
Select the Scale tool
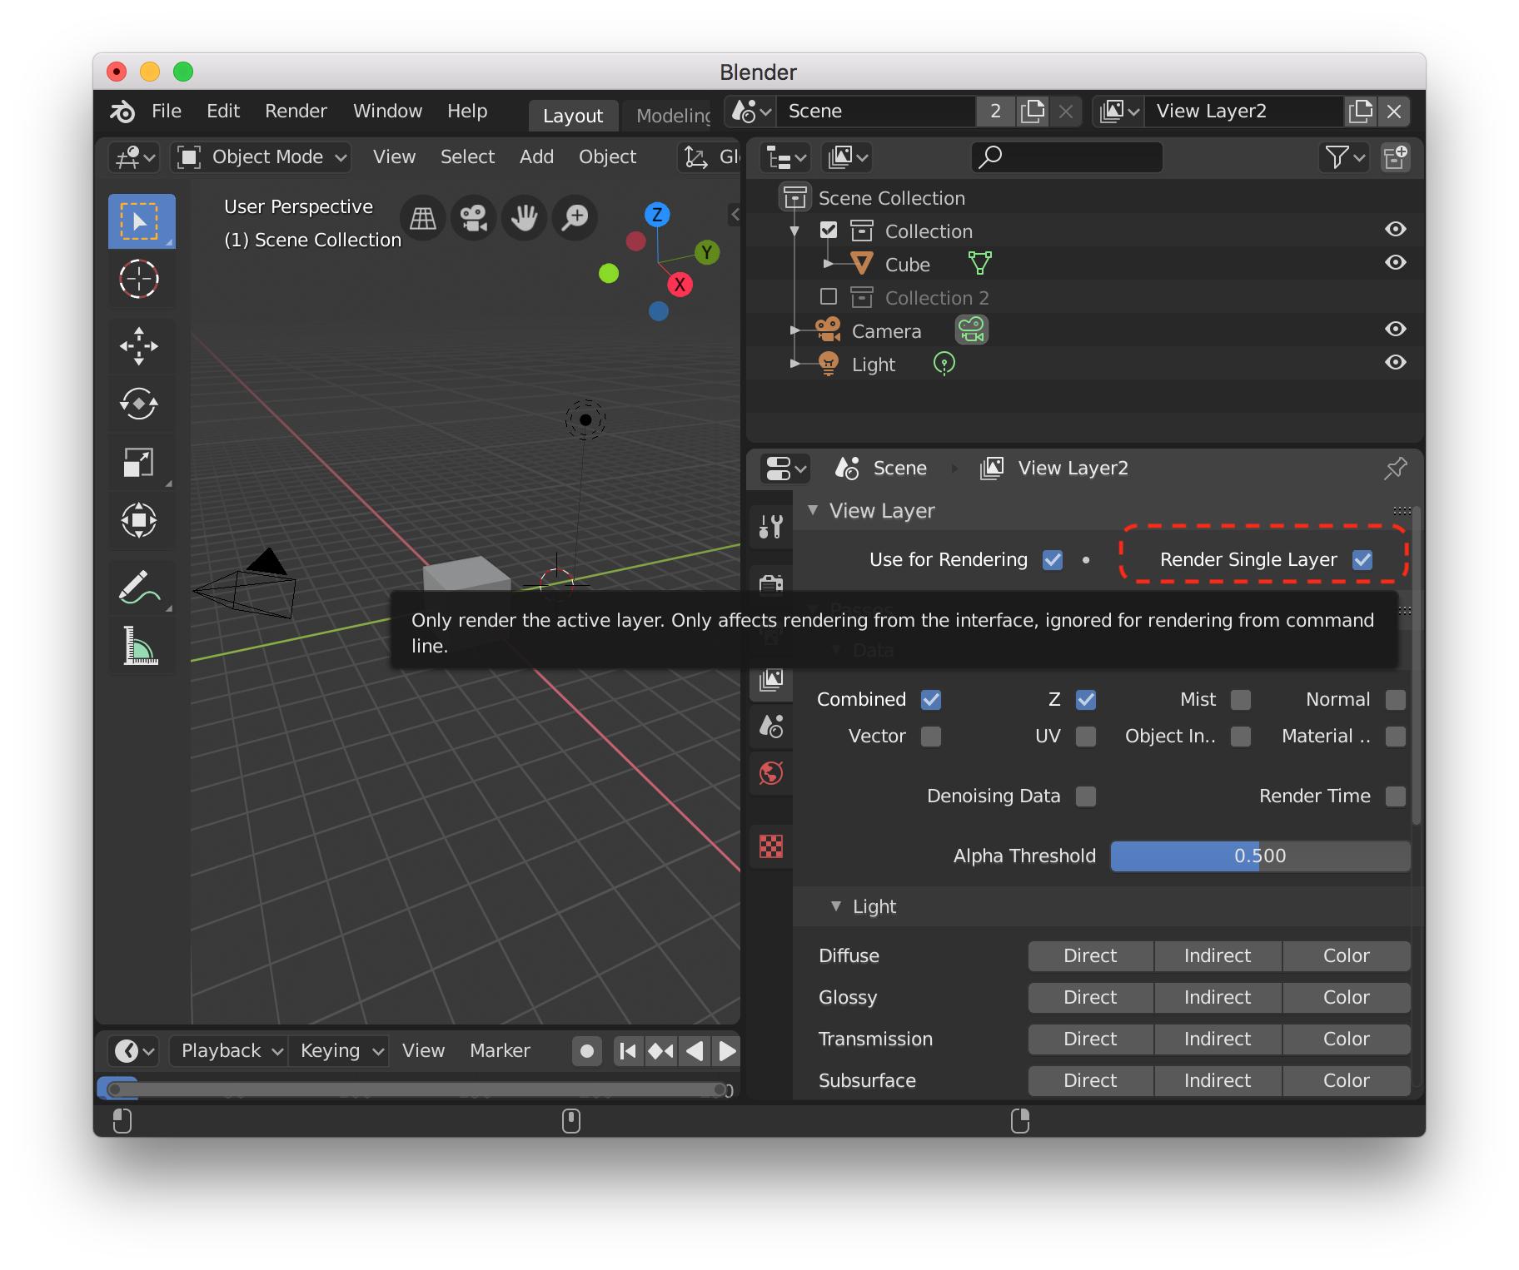pyautogui.click(x=139, y=462)
